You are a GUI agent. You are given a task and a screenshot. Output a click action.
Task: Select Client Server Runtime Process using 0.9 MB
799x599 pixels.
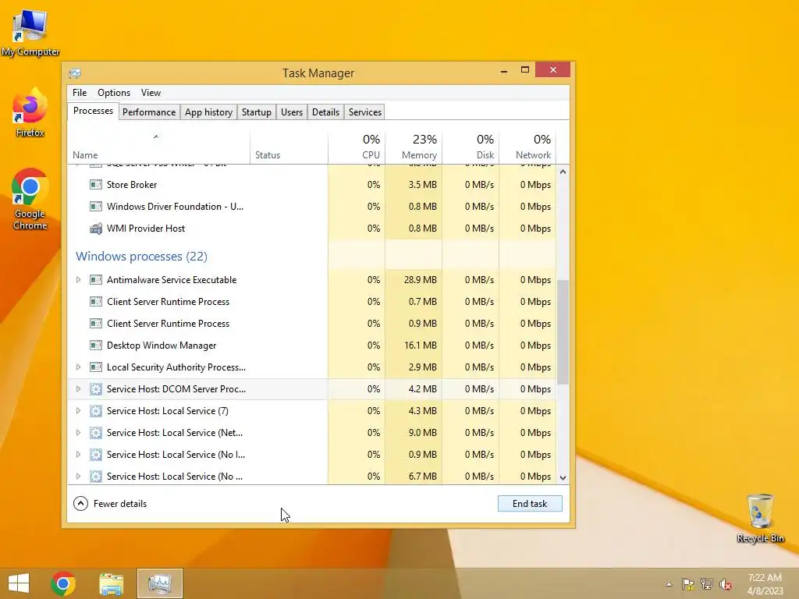312,324
